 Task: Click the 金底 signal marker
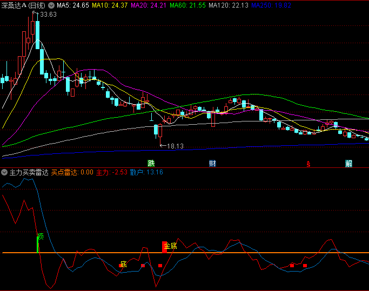point(170,246)
